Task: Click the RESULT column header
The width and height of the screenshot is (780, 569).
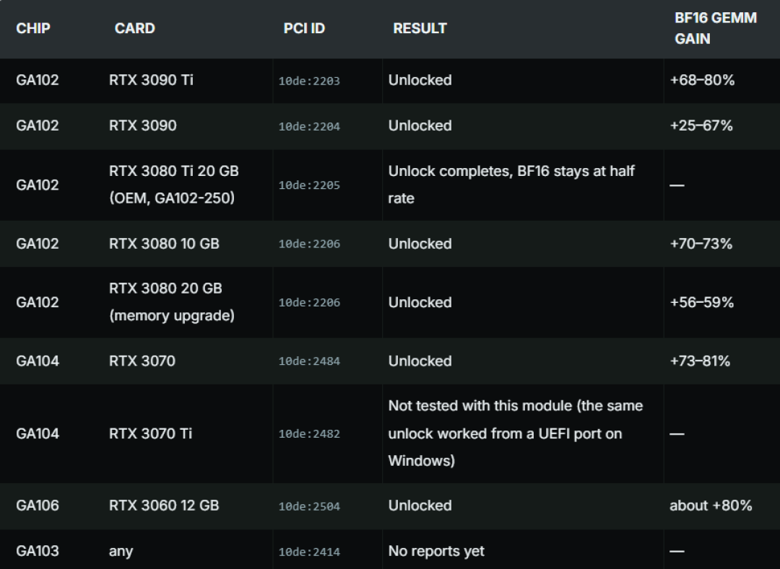Action: click(x=420, y=28)
